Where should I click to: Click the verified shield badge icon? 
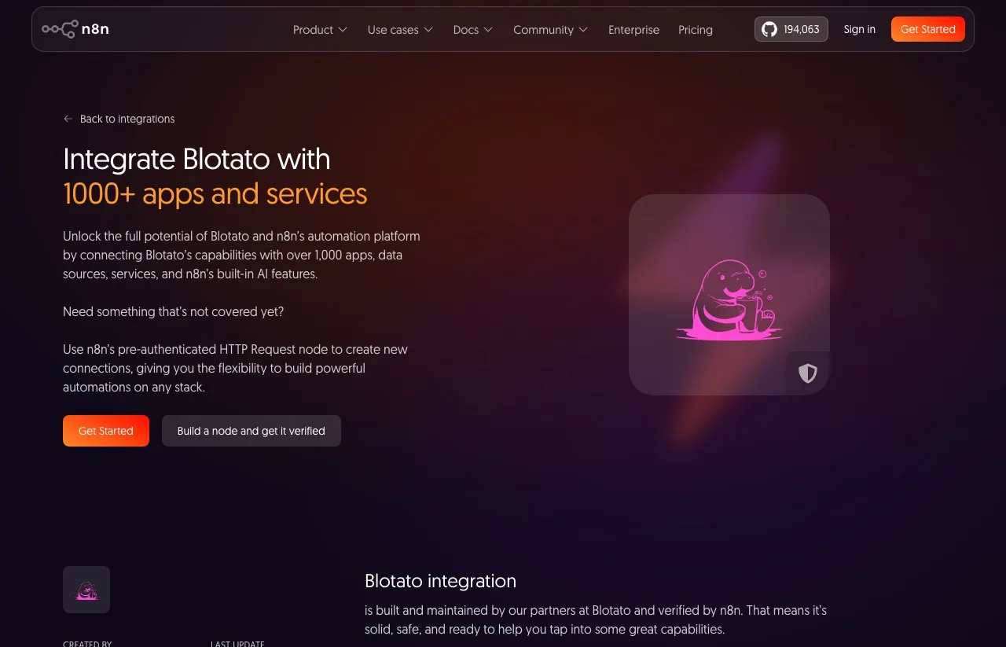click(x=808, y=373)
